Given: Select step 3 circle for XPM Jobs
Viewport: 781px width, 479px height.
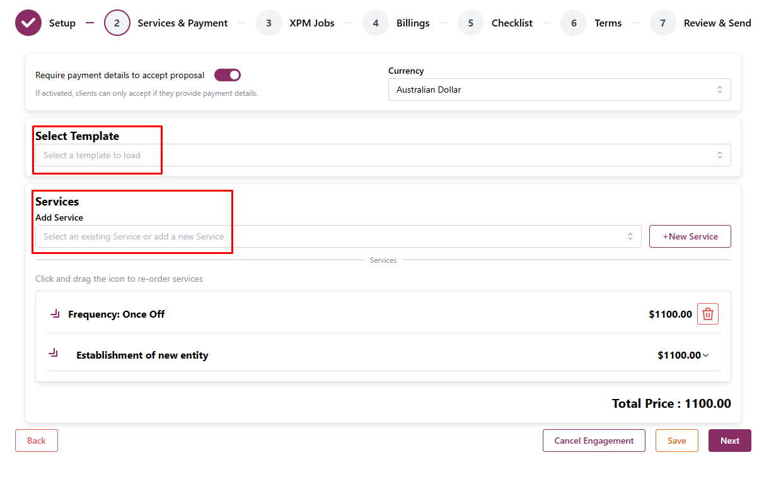Looking at the screenshot, I should pyautogui.click(x=269, y=23).
